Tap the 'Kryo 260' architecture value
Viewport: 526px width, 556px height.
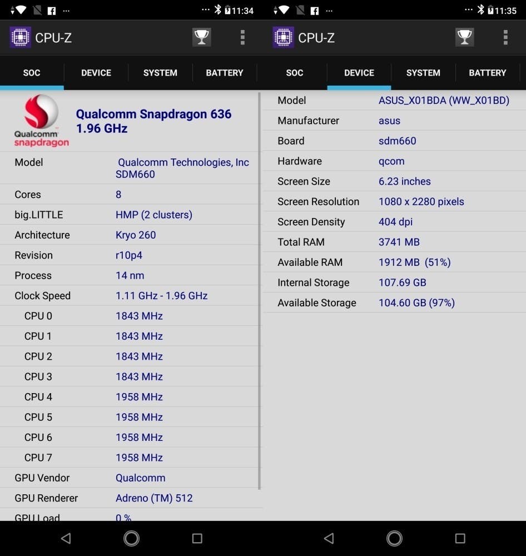pos(136,235)
